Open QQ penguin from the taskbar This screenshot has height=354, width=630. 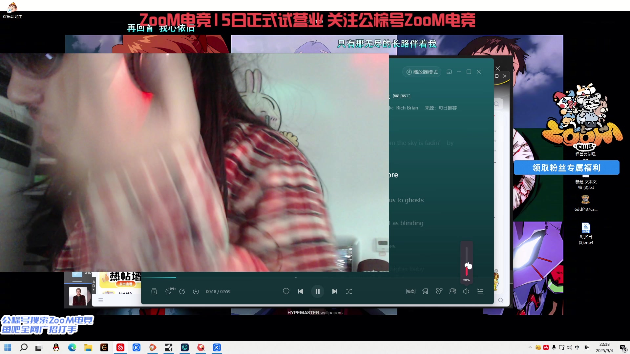tap(56, 347)
